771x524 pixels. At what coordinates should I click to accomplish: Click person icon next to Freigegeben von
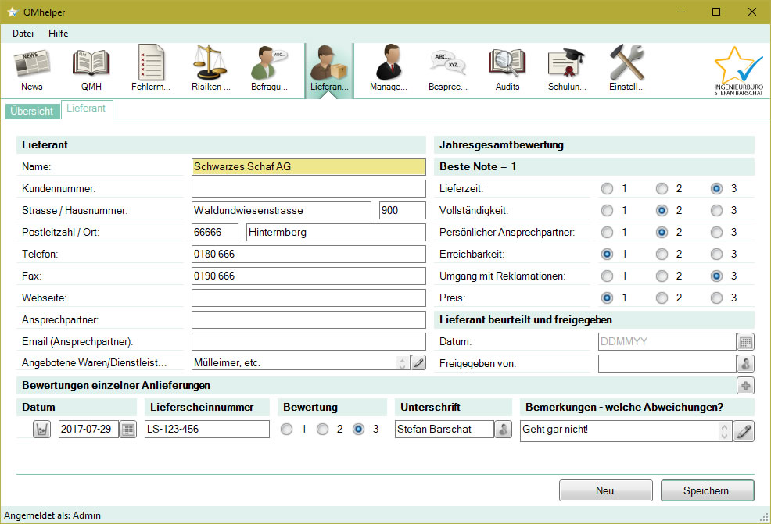tap(746, 364)
